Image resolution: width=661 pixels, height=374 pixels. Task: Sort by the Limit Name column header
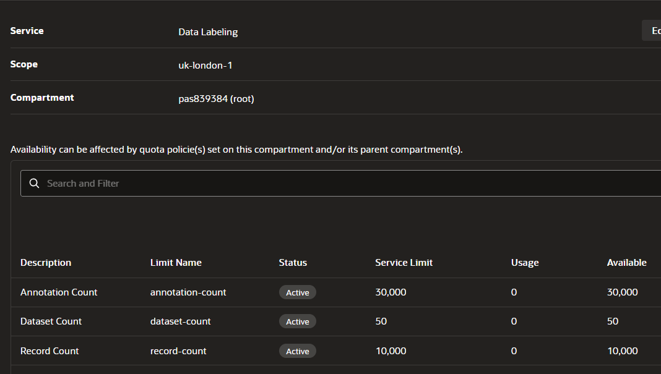(x=176, y=263)
